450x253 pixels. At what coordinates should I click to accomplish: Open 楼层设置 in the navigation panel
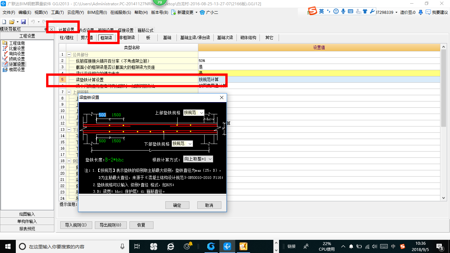coord(14,70)
